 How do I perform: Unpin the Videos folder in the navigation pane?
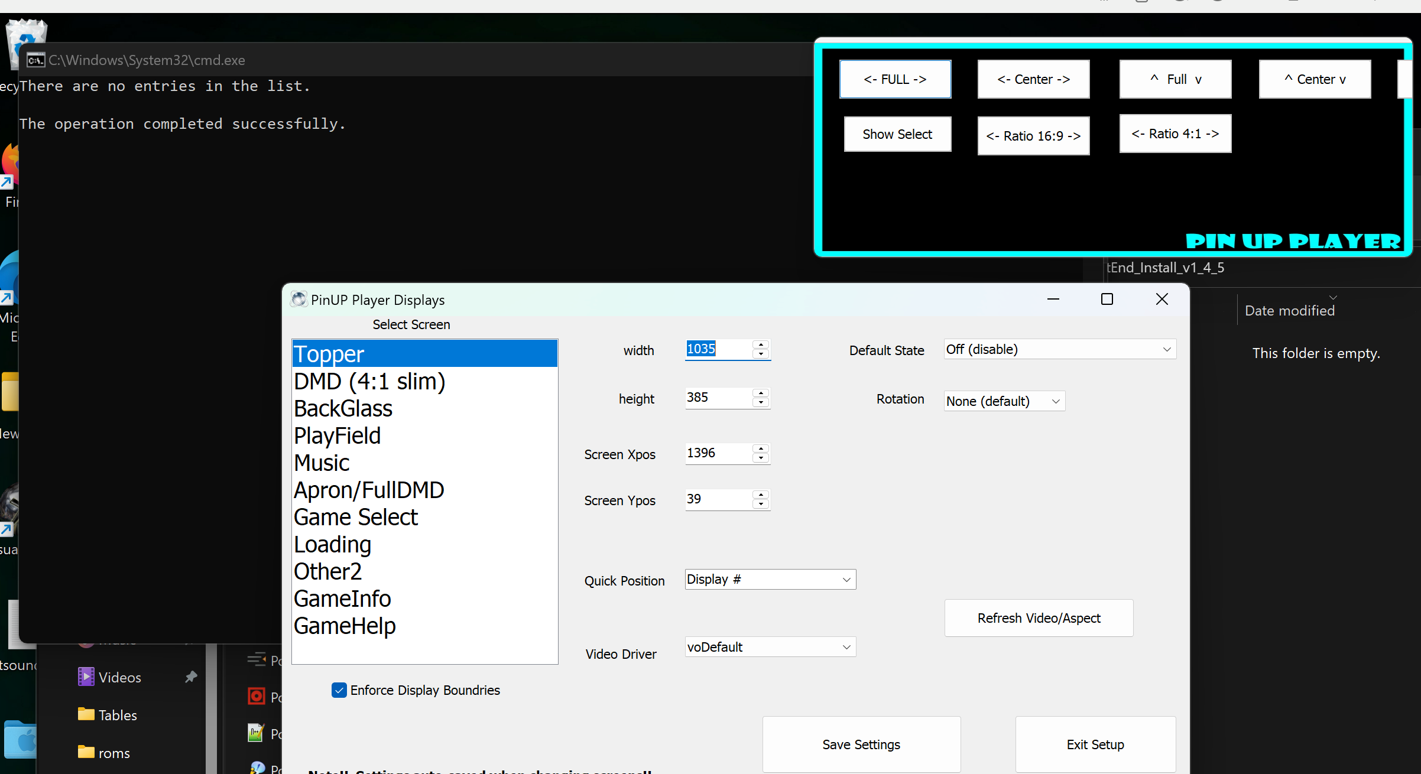190,677
